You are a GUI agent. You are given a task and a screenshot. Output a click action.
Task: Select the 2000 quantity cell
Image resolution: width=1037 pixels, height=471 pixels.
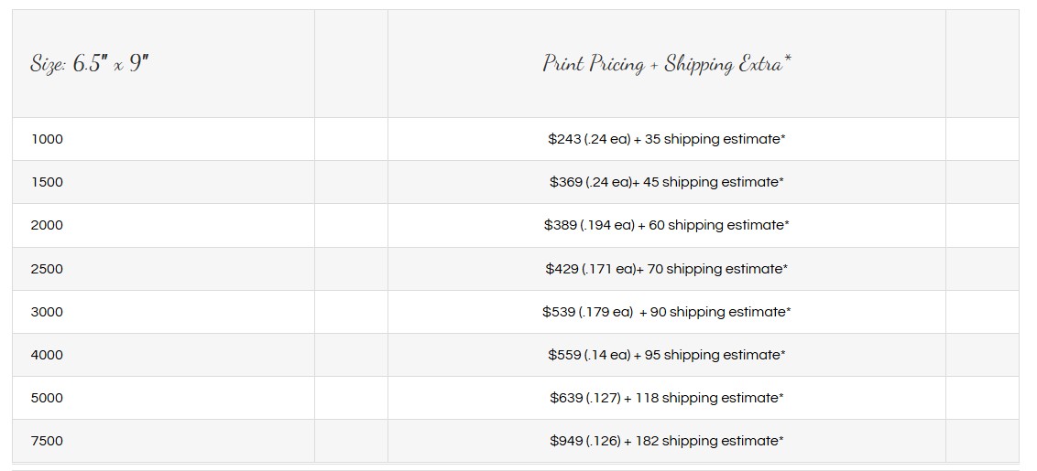coord(48,225)
